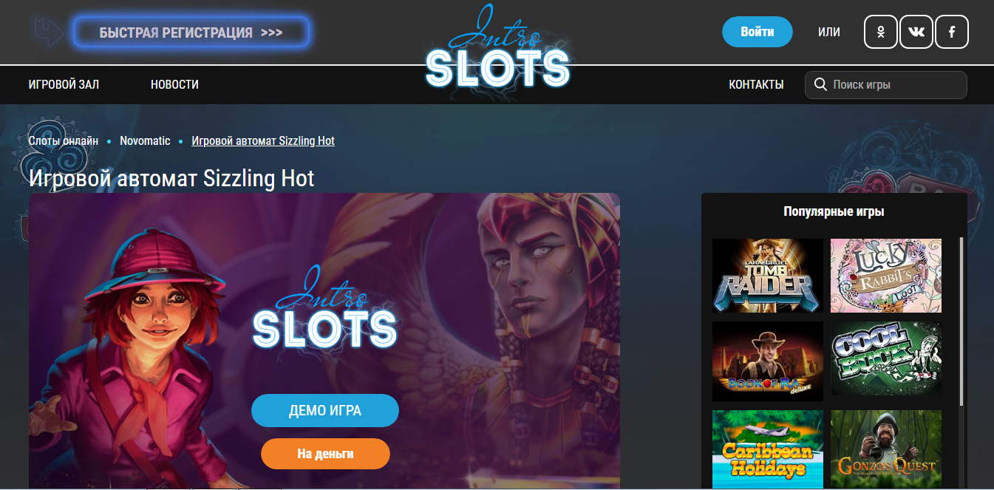The height and width of the screenshot is (490, 994).
Task: Click the VK social login icon
Action: point(916,32)
